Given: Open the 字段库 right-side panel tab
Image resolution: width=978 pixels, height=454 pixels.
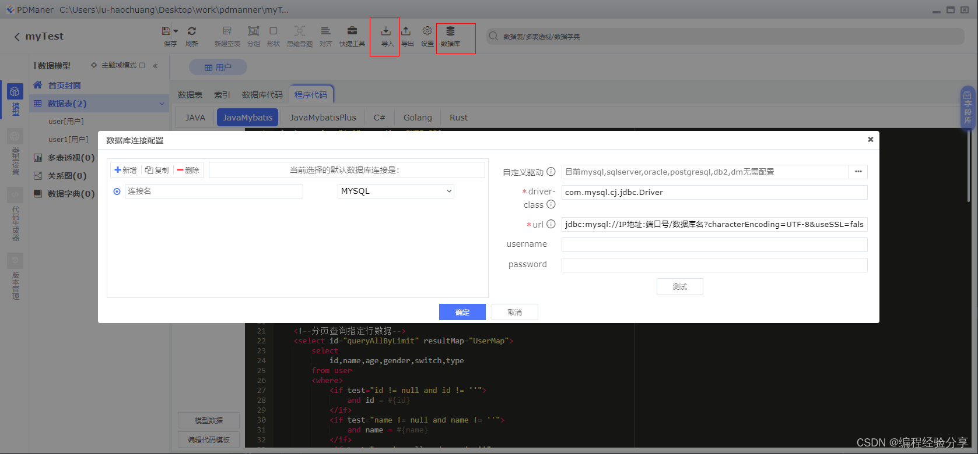Looking at the screenshot, I should coord(968,108).
